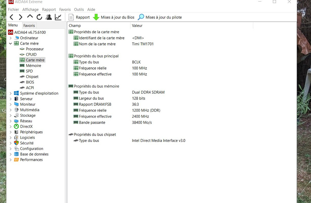Switch to the Menu tab
311x203 pixels.
click(x=13, y=25)
